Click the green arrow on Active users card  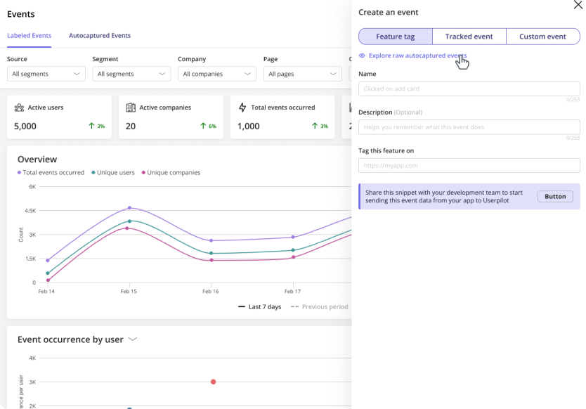91,126
